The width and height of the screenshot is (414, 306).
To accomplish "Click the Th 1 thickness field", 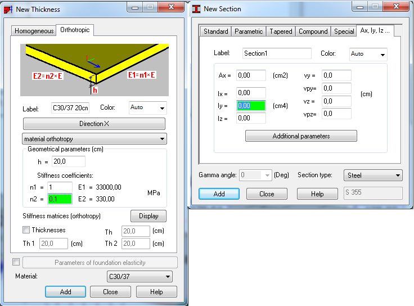I will coord(53,244).
